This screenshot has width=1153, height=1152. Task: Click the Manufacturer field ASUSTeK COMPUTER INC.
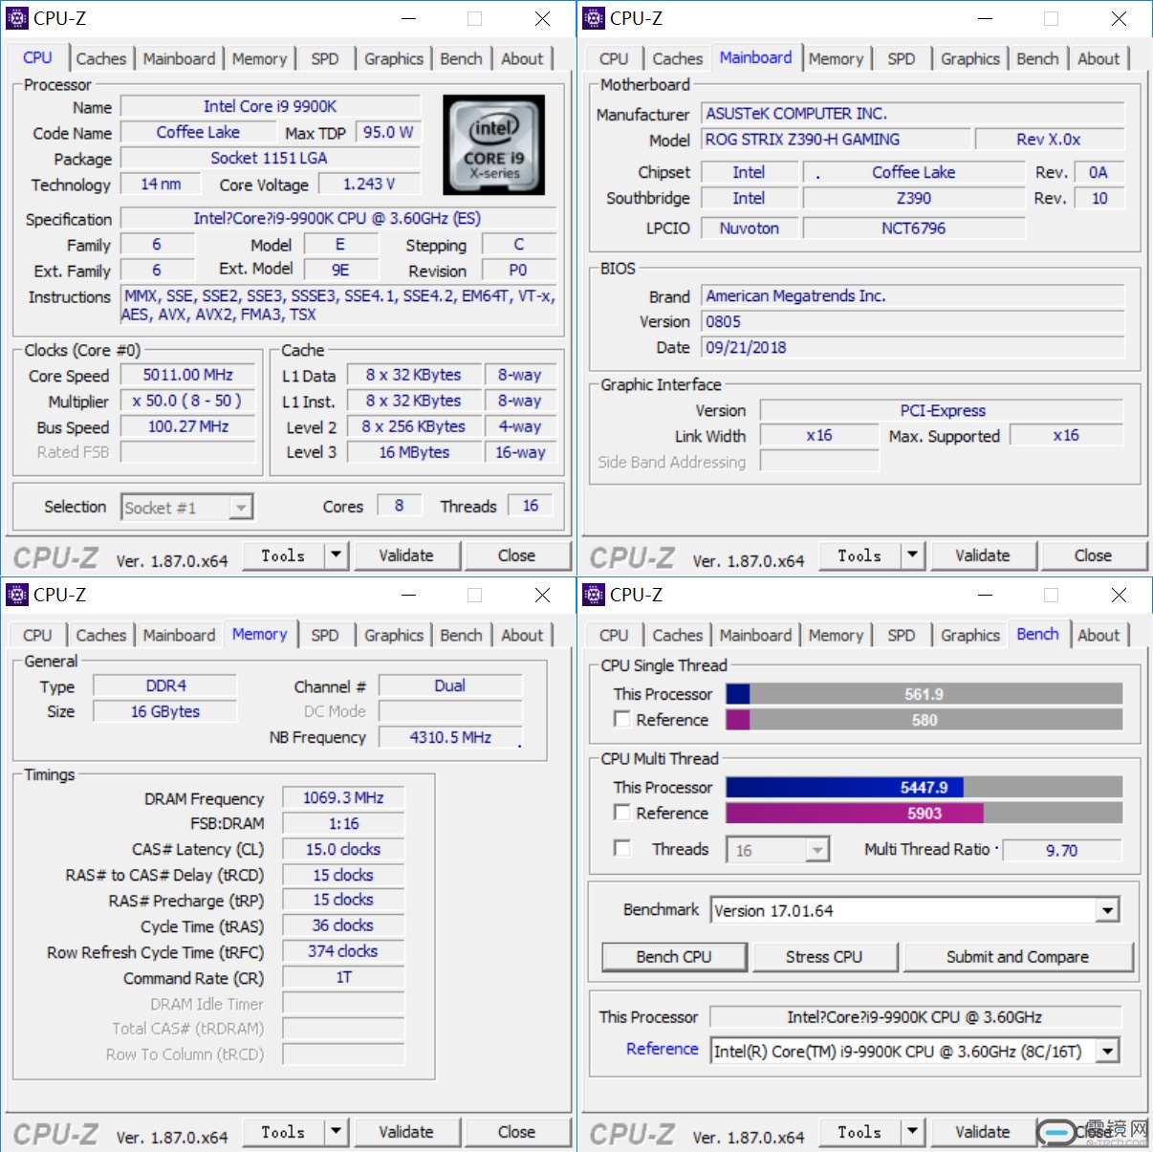click(913, 114)
